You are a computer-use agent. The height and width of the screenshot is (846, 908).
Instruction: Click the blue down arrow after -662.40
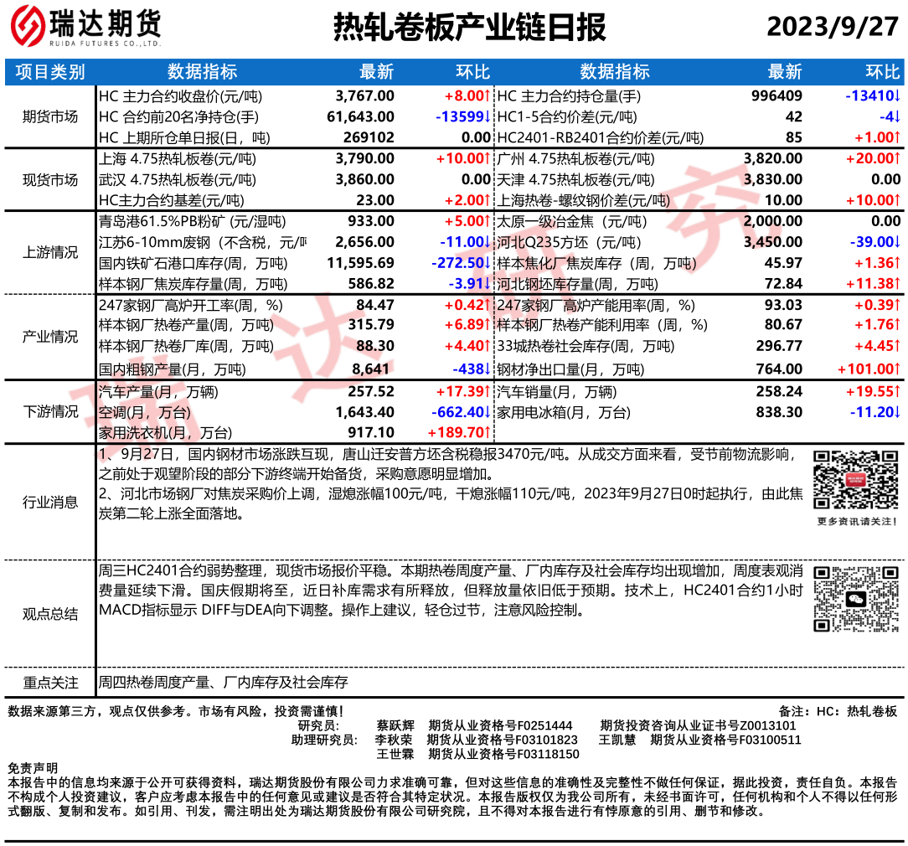pos(487,412)
